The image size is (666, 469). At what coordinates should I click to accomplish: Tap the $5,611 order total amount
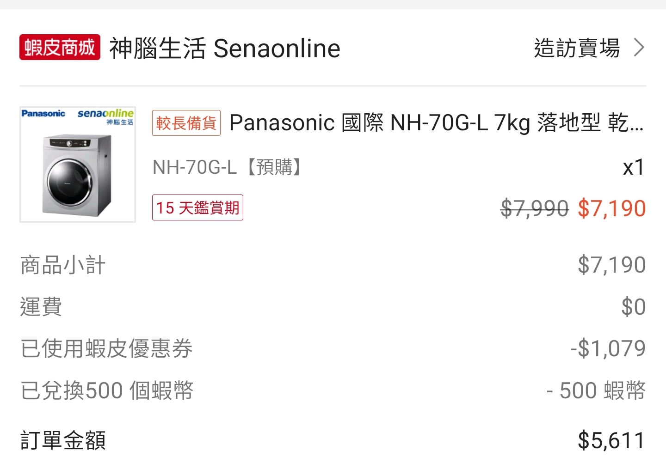[x=611, y=440]
